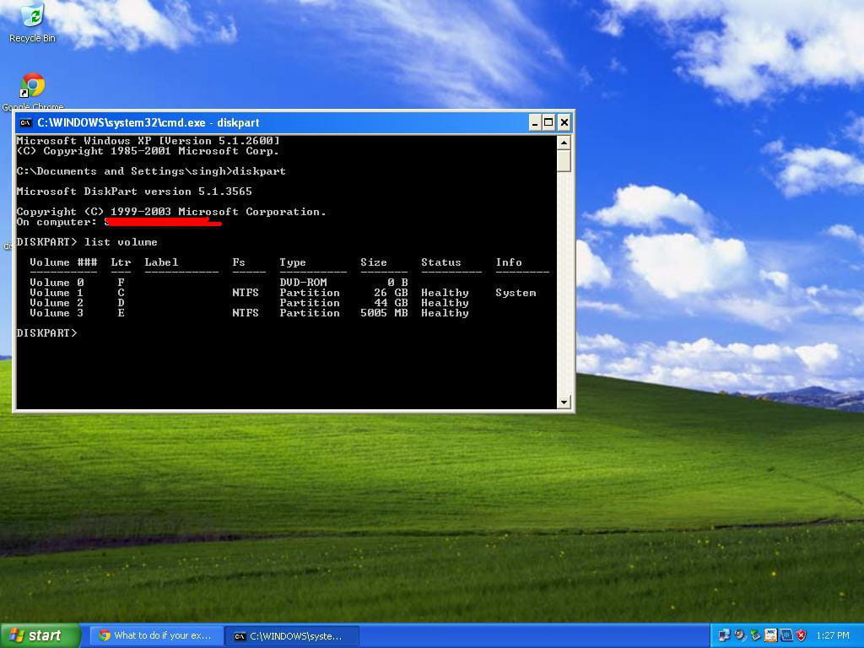
Task: Click the '26 GB' size value
Action: point(391,293)
